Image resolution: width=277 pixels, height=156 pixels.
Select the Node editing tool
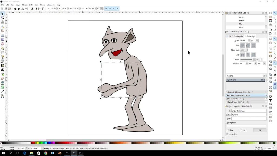tap(2, 18)
